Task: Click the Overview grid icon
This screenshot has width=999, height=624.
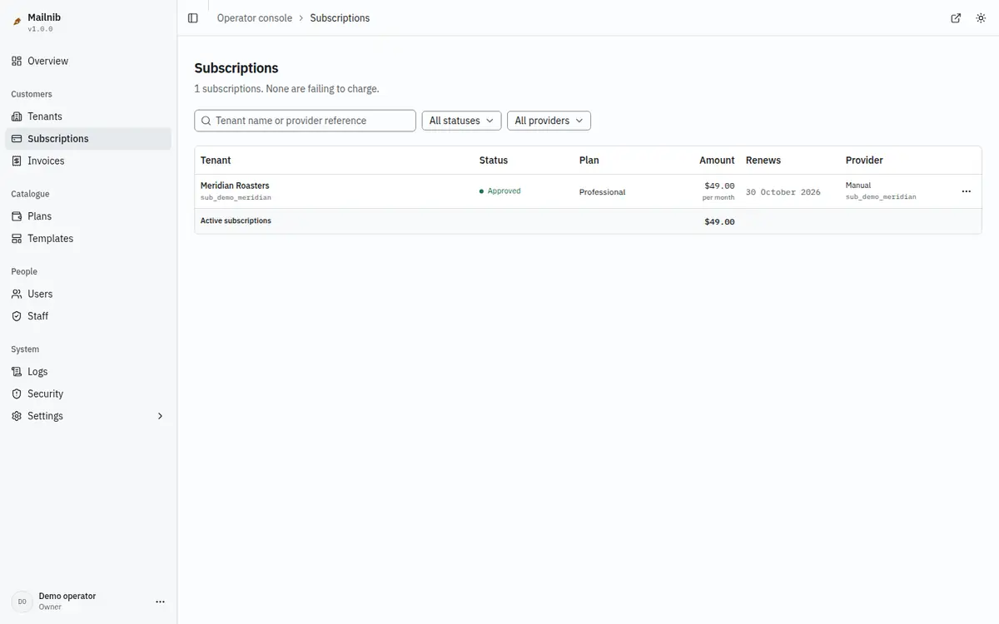Action: coord(17,61)
